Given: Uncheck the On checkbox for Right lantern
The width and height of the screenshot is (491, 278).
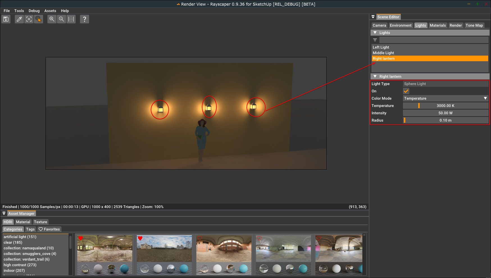Looking at the screenshot, I should tap(406, 91).
